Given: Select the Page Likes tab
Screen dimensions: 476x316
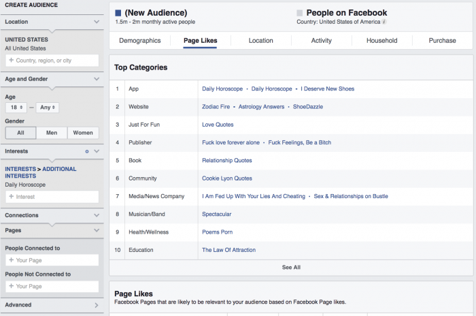Looking at the screenshot, I should coord(201,40).
